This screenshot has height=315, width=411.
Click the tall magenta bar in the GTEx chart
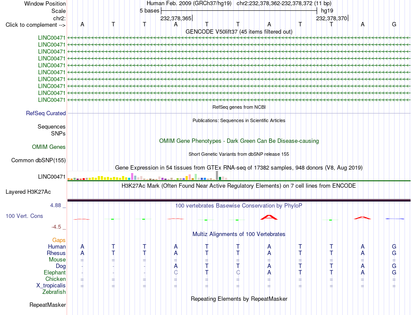pos(132,176)
